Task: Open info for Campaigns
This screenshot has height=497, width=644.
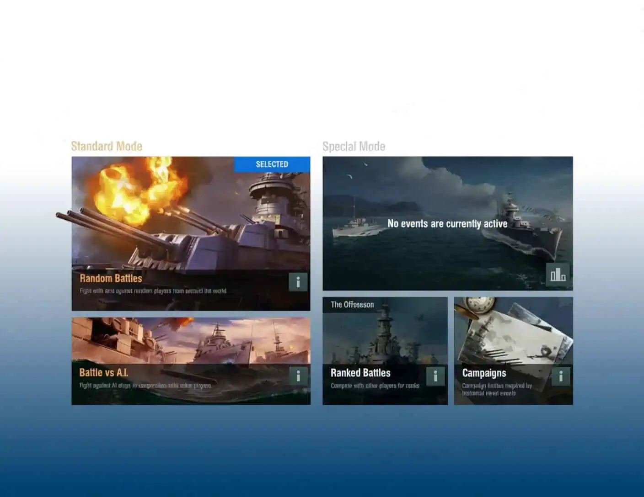Action: pyautogui.click(x=561, y=376)
